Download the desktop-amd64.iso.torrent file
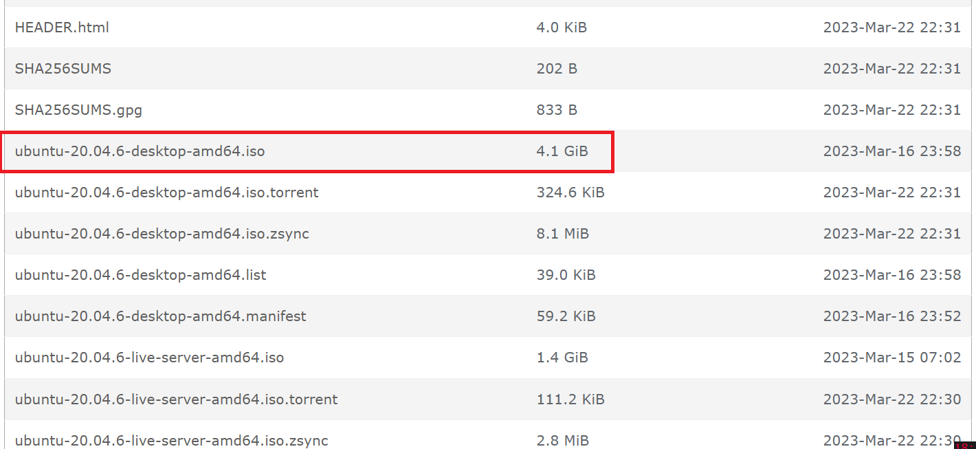 click(166, 193)
